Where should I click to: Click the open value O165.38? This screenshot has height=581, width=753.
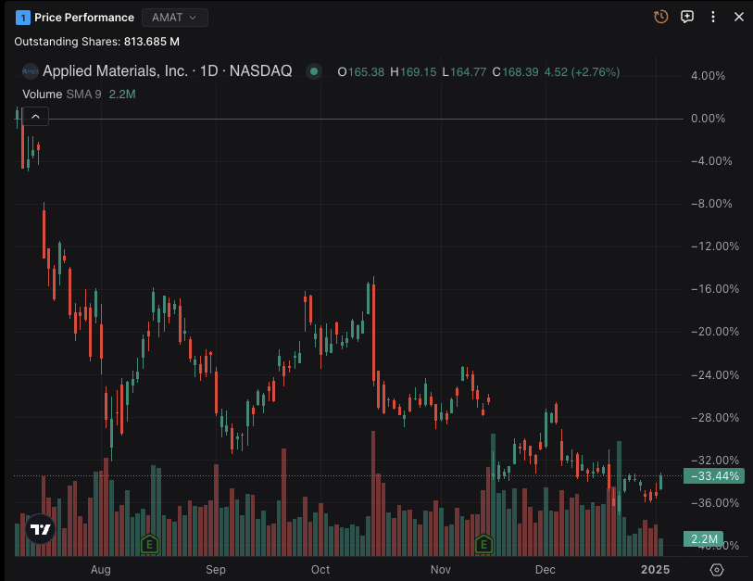360,72
